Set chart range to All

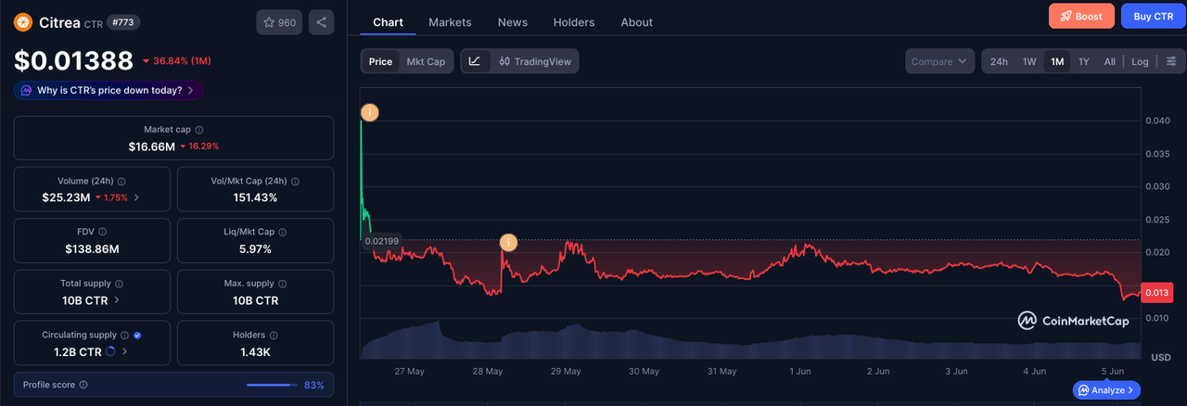1109,61
